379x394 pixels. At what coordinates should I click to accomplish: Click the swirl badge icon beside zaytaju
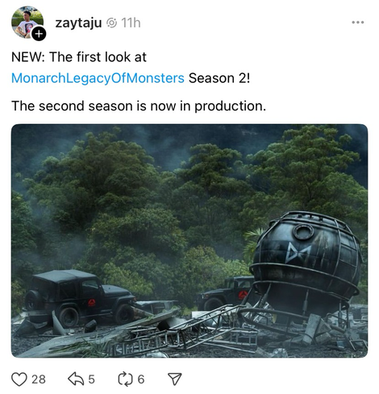[x=111, y=23]
